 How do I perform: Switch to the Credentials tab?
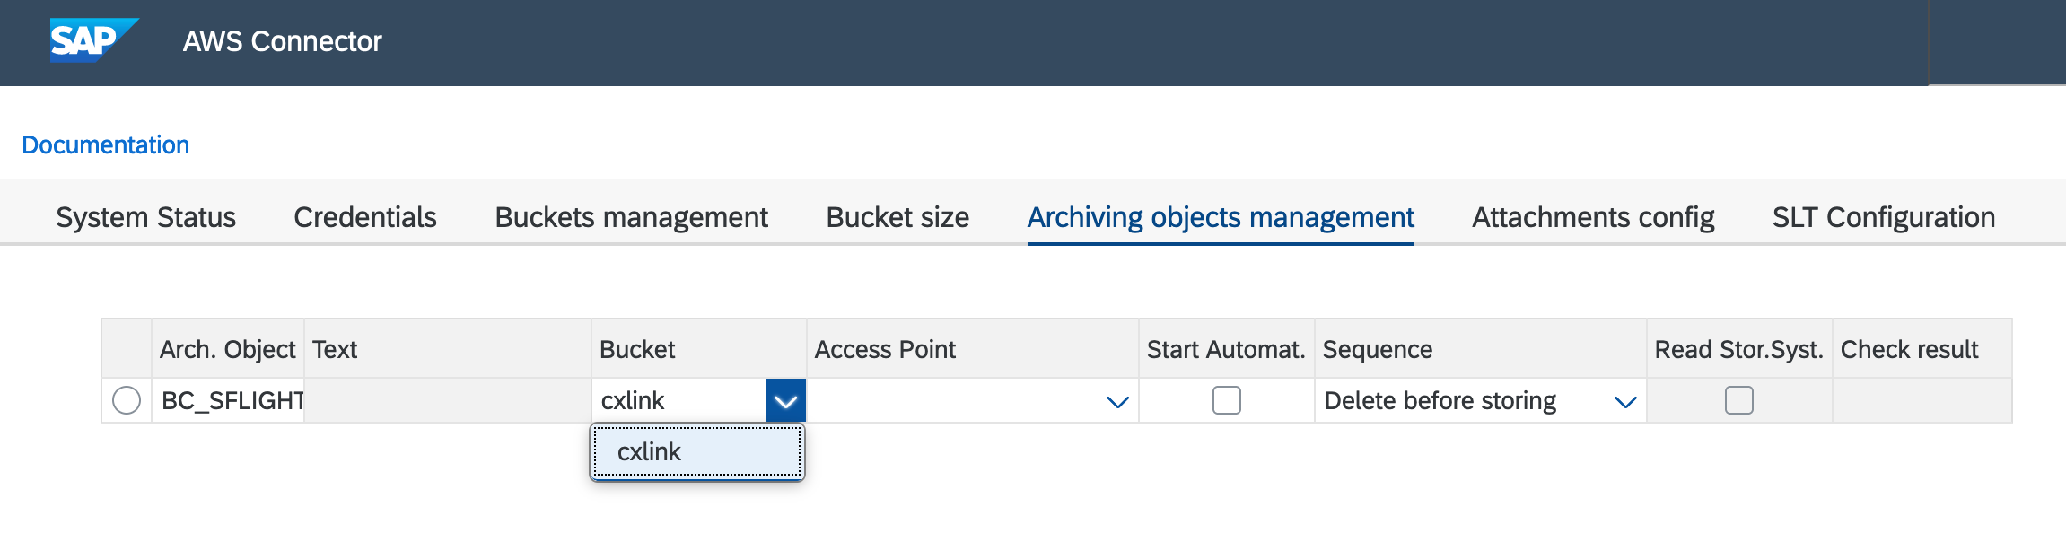(364, 217)
